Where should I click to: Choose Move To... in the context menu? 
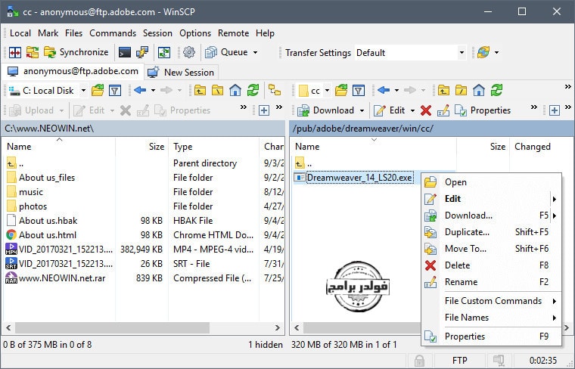pyautogui.click(x=491, y=249)
